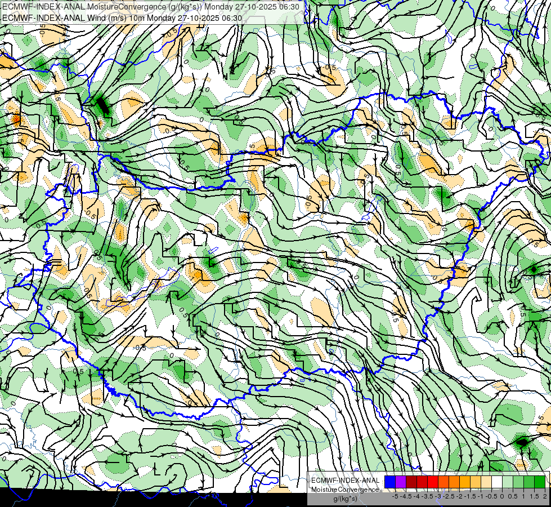Click the -4.5 value on the legend scale

(406, 496)
